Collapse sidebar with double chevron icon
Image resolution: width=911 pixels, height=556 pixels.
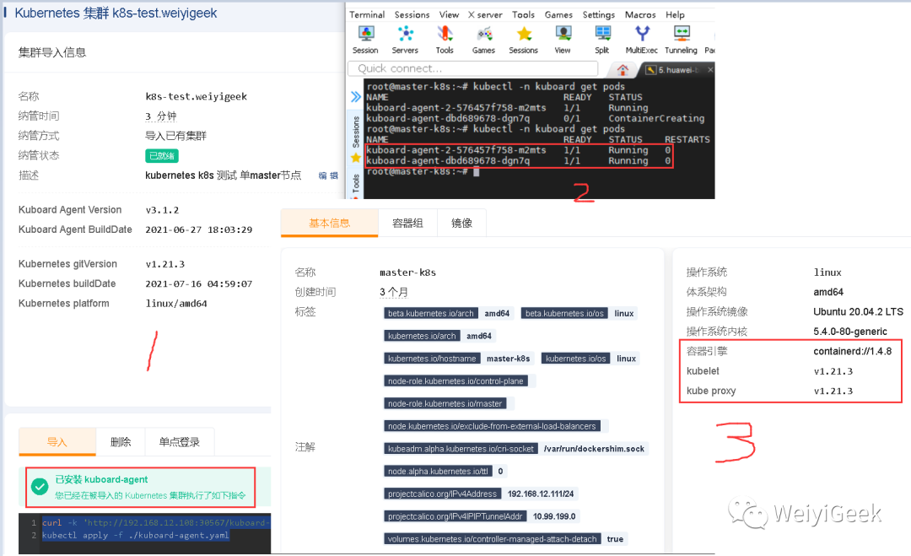click(356, 96)
